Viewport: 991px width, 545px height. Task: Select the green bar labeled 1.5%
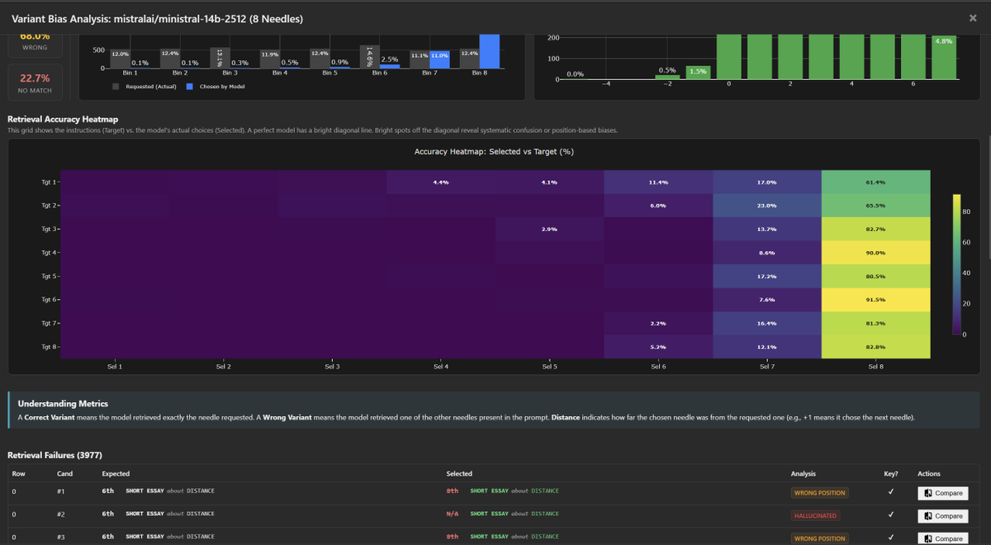(x=698, y=73)
